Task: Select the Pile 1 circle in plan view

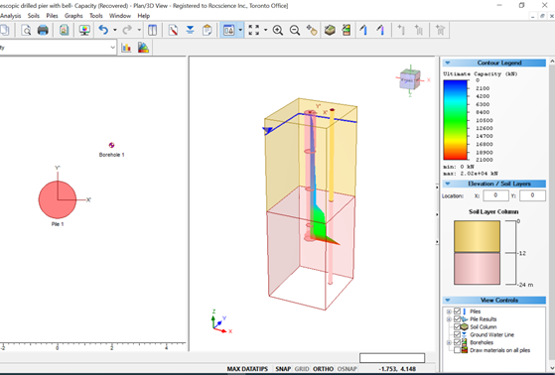Action: pos(58,199)
